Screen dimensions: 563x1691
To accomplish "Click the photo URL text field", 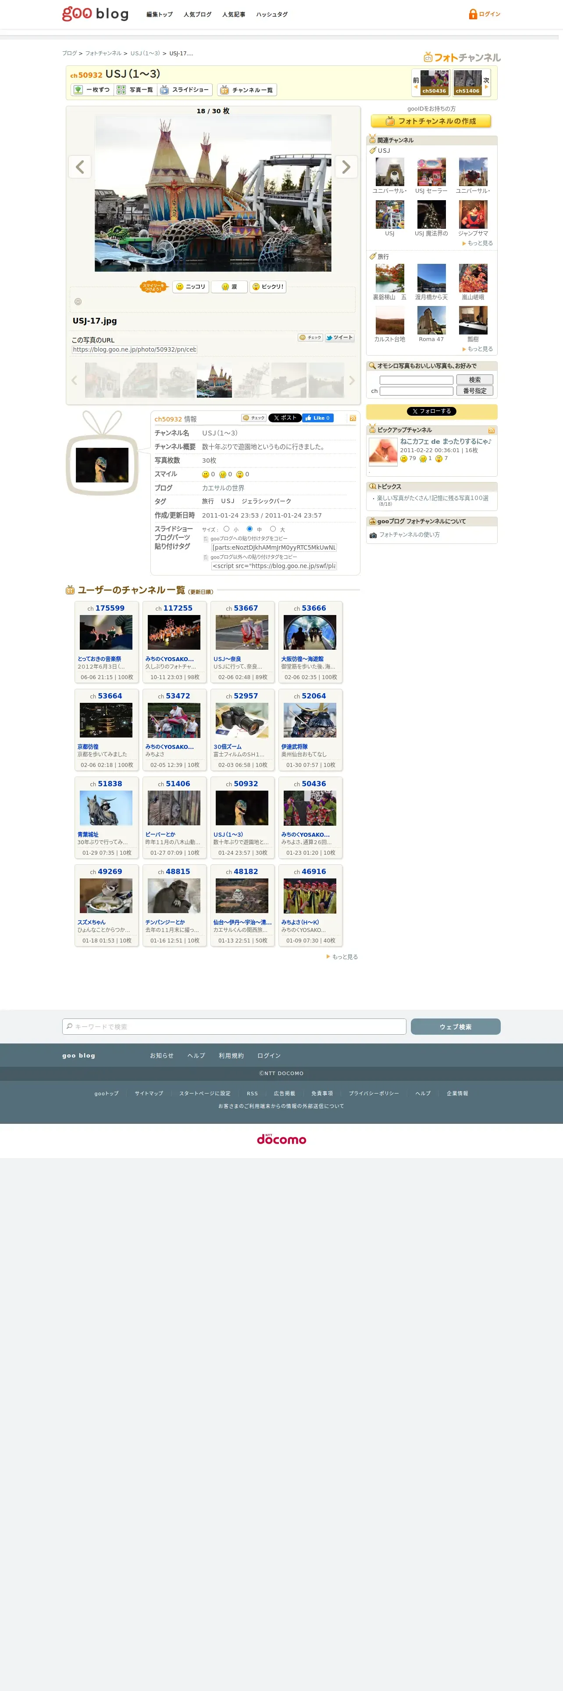I will click(134, 350).
